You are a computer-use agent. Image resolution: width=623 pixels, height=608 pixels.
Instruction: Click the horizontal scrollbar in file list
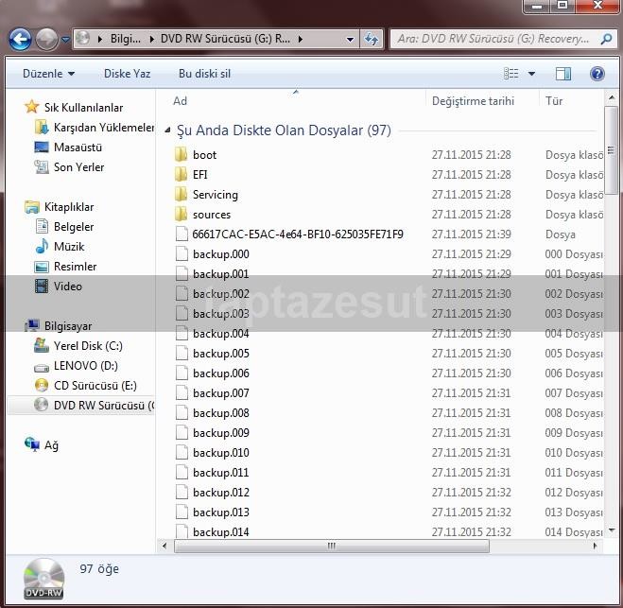[331, 546]
